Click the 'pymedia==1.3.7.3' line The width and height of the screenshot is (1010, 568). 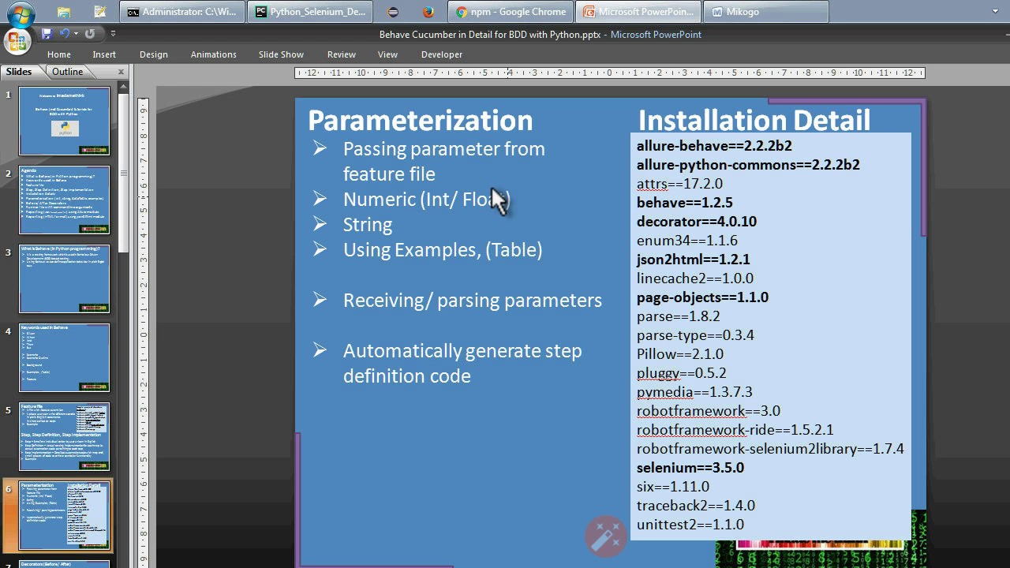tap(694, 392)
